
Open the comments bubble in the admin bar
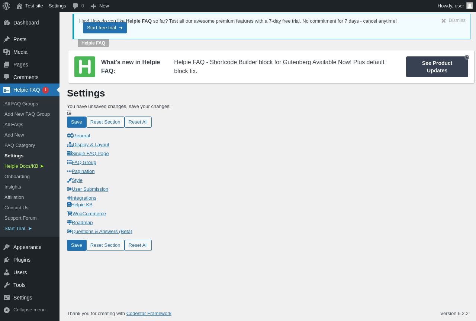point(78,6)
